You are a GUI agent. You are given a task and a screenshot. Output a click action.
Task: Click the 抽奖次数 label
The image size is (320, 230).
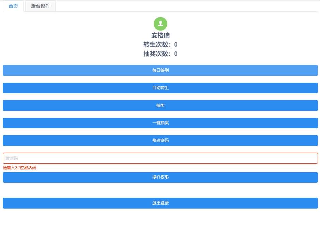point(157,54)
